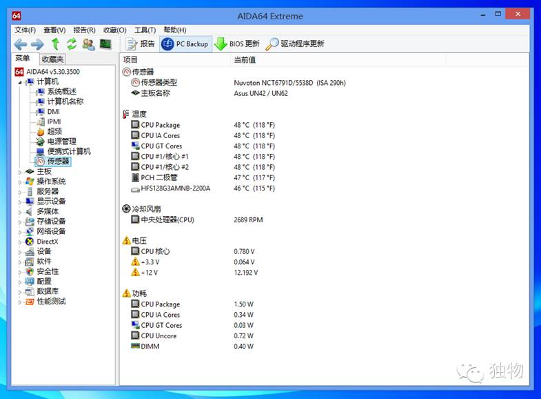This screenshot has width=541, height=399.
Task: Click the 报告 report button
Action: (141, 44)
